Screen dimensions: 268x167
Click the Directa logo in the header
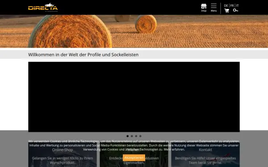(x=43, y=7)
